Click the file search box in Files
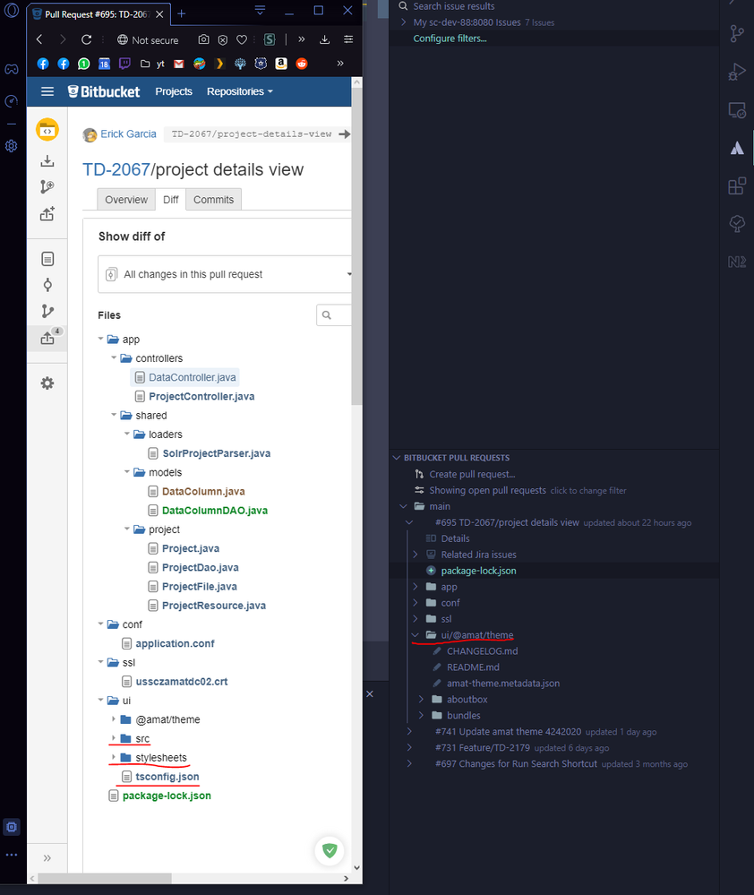Image resolution: width=754 pixels, height=895 pixels. [334, 315]
